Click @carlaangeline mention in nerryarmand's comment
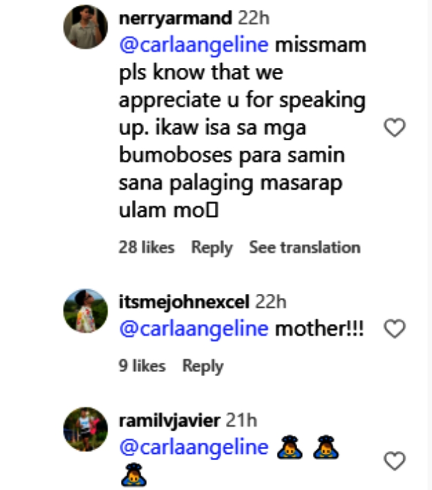Image resolution: width=432 pixels, height=490 pixels. point(193,45)
